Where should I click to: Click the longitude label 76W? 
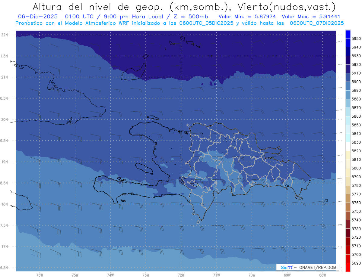pos(40,275)
